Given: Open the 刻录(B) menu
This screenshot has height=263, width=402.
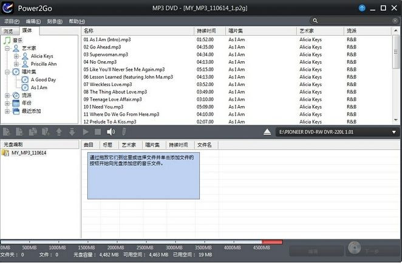Looking at the screenshot, I should point(55,21).
